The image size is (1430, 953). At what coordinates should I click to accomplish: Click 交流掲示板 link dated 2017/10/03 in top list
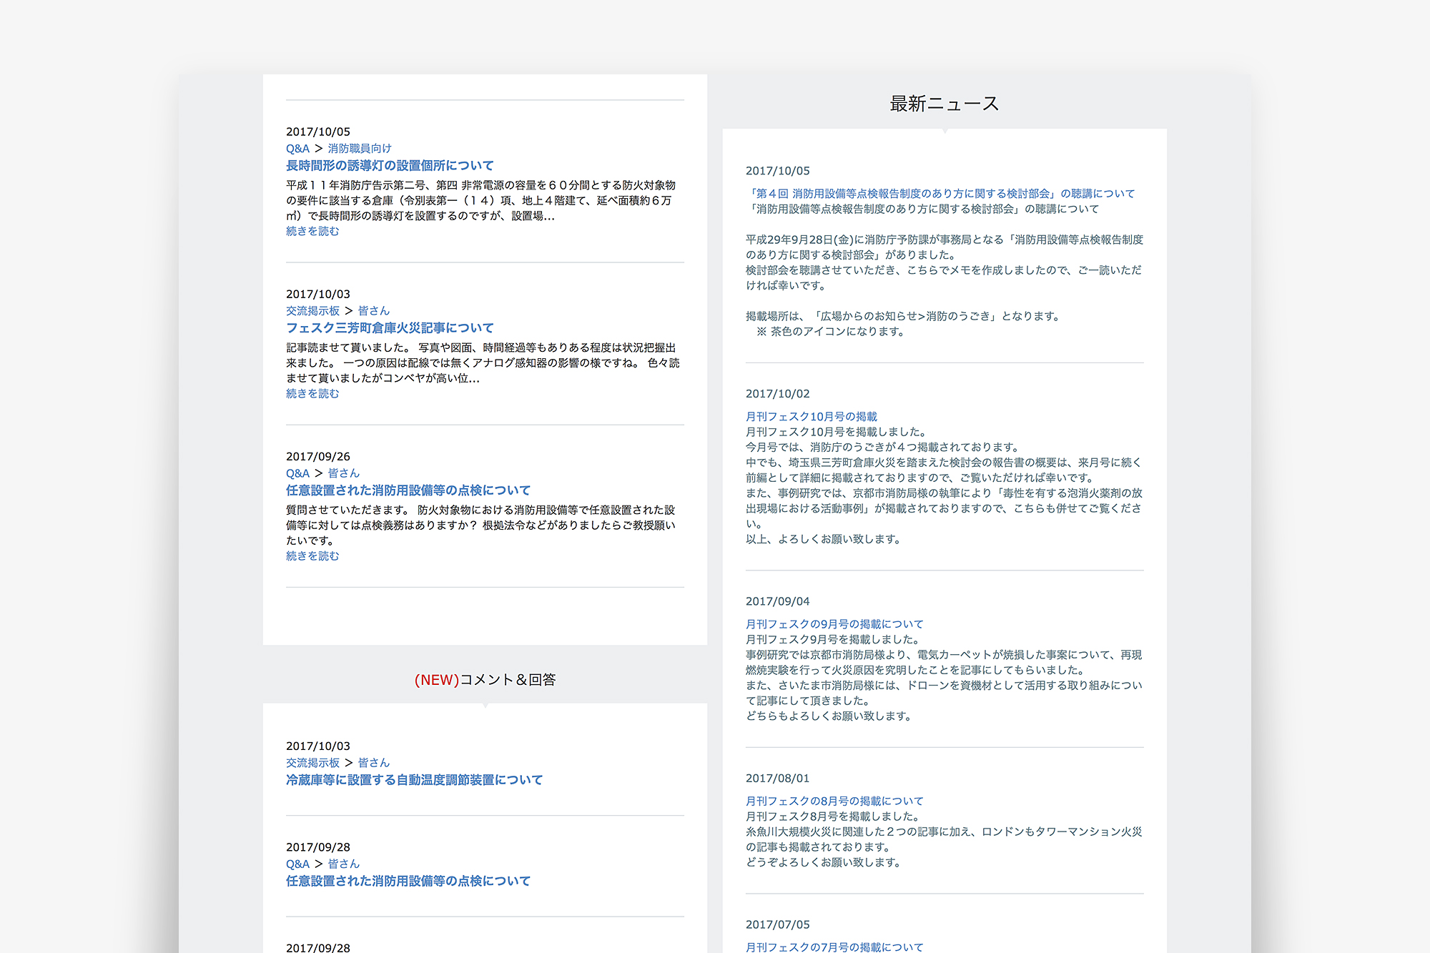pos(312,311)
